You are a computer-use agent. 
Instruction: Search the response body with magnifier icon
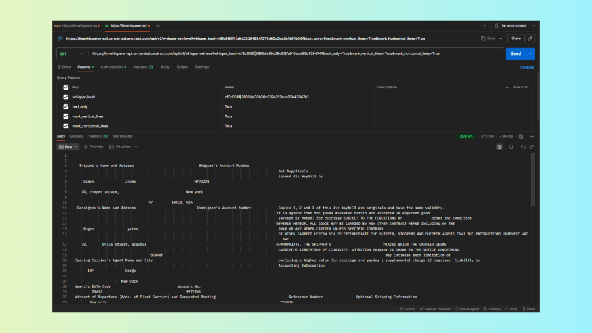[511, 147]
